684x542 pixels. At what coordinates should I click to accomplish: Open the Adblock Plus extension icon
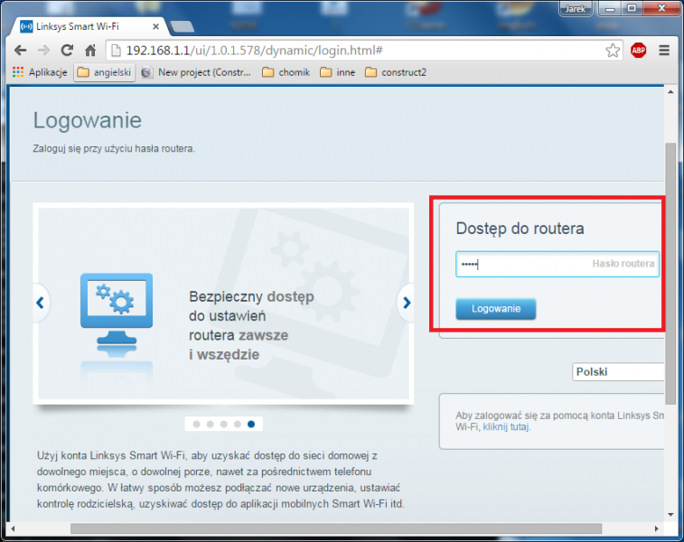pyautogui.click(x=638, y=51)
